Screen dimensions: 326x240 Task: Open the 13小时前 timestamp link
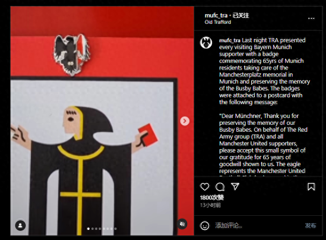point(210,205)
